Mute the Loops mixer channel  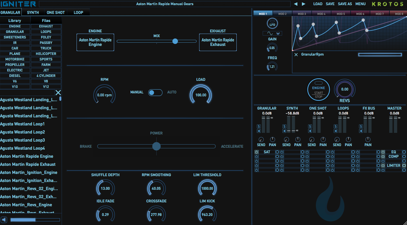pos(336,131)
